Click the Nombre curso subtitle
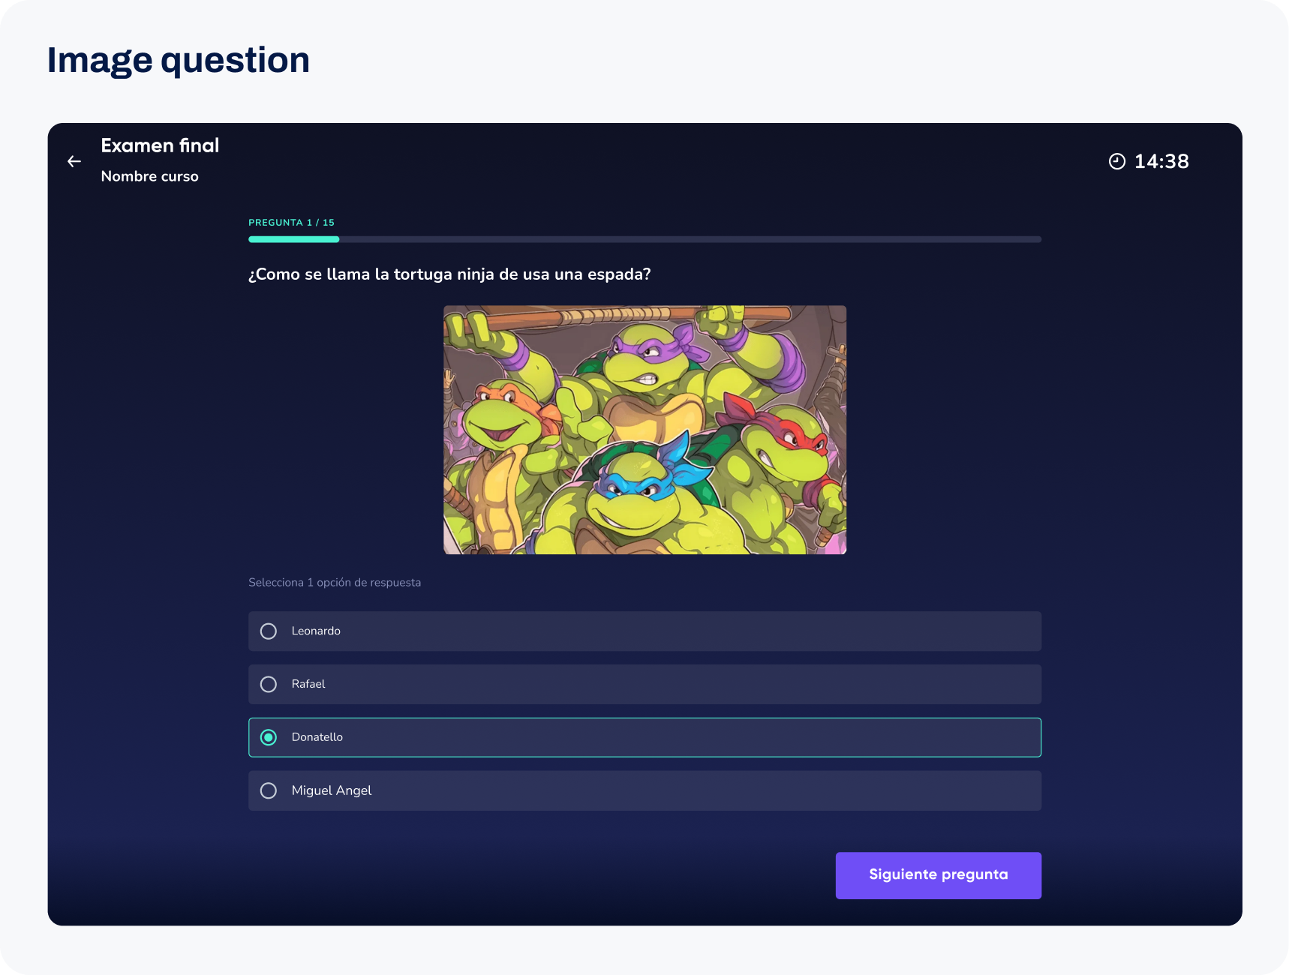 (x=150, y=176)
